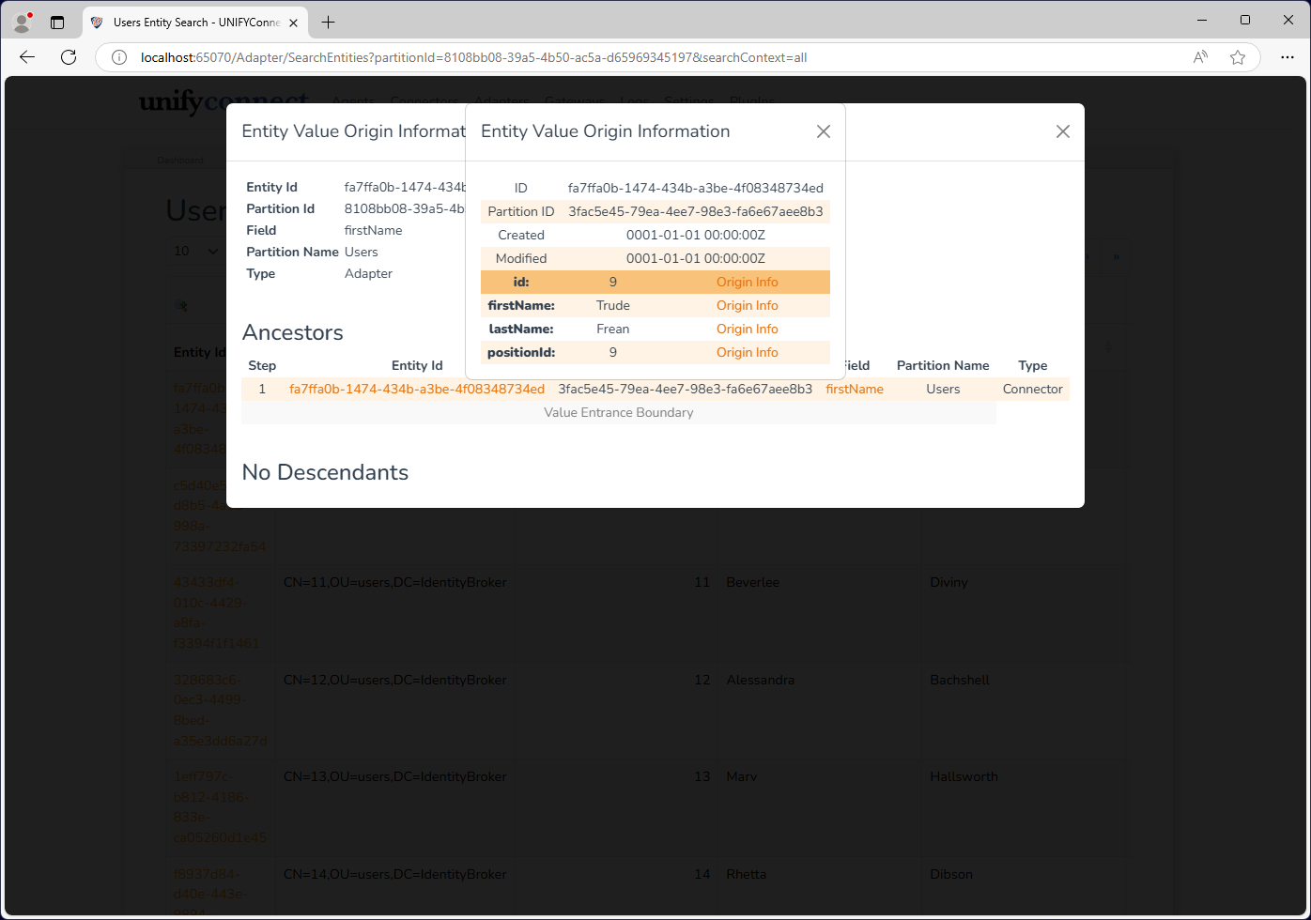Open a new browser tab
This screenshot has height=920, width=1311.
coord(328,22)
